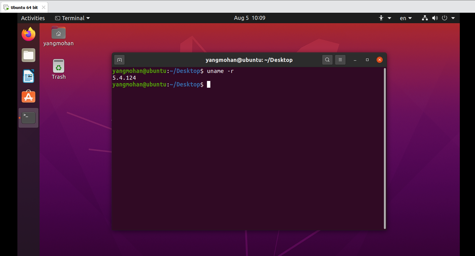Open Firefox from the dock

tap(28, 34)
